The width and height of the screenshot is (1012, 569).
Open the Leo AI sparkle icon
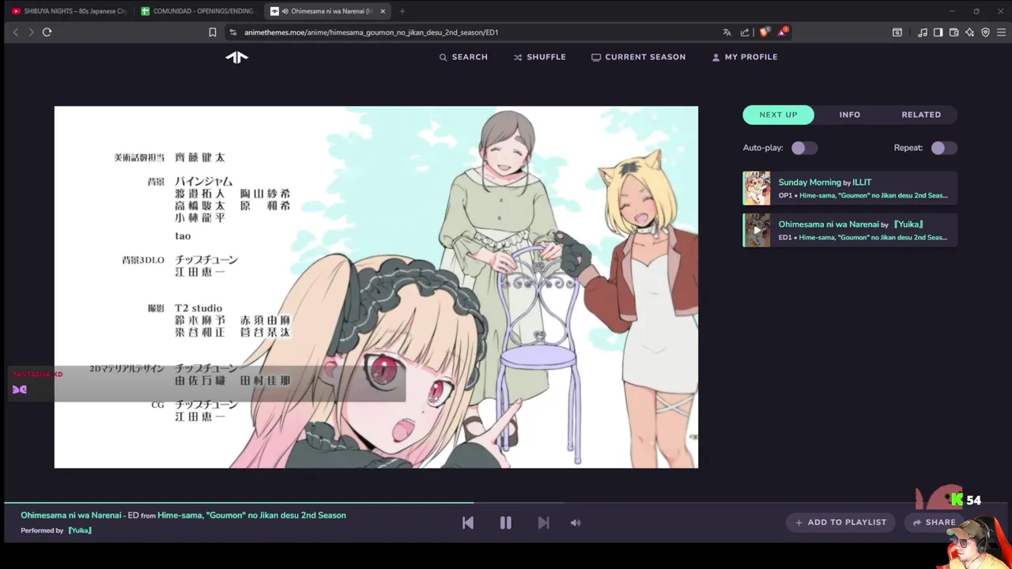point(969,32)
